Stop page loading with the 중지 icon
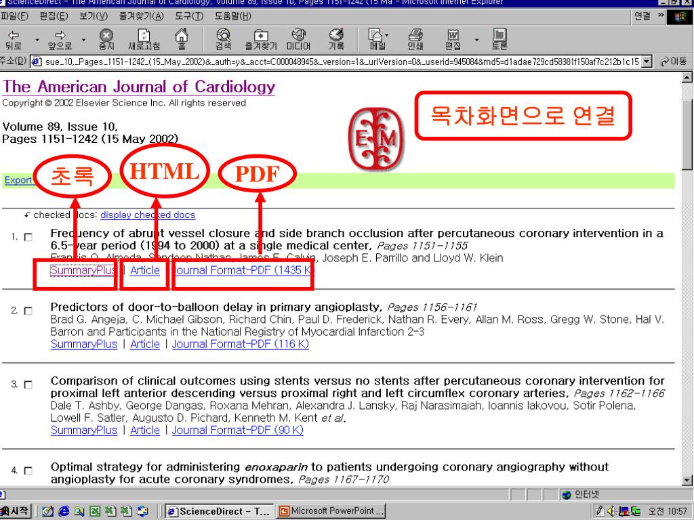Image resolution: width=694 pixels, height=520 pixels. click(106, 40)
